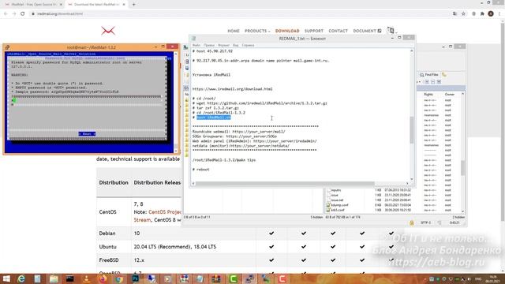Reload the iredmail.org page in Chrome
Screen dimensions: 505x284
[23, 14]
